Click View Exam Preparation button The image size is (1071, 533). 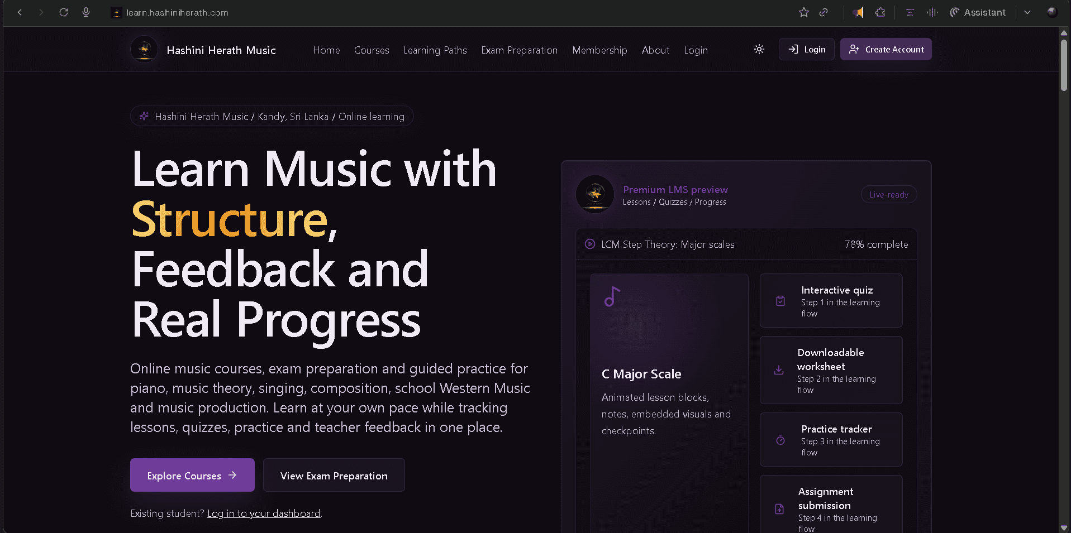click(334, 475)
